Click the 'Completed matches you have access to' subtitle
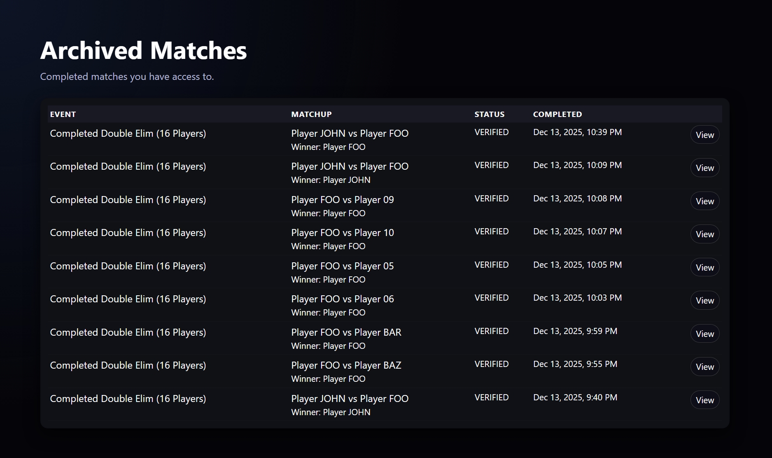The height and width of the screenshot is (458, 772). pos(127,77)
